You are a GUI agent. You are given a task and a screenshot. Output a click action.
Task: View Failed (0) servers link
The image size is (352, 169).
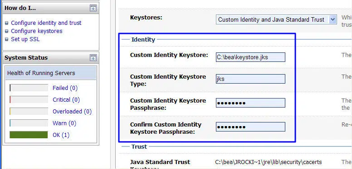(x=65, y=88)
